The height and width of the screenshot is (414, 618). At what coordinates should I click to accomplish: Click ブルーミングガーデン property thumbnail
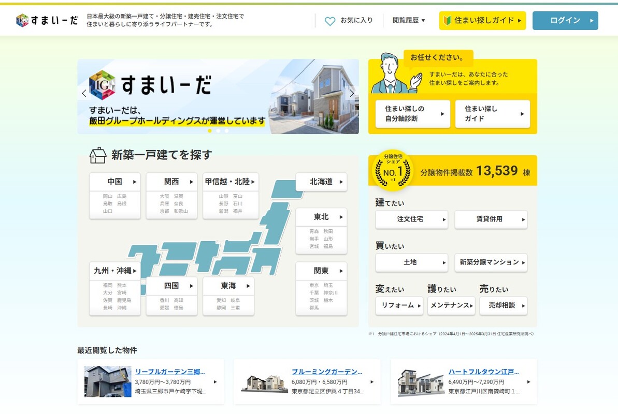(265, 383)
